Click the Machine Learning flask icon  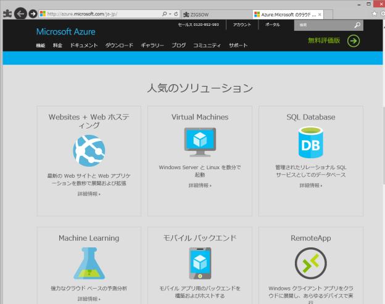(x=89, y=263)
